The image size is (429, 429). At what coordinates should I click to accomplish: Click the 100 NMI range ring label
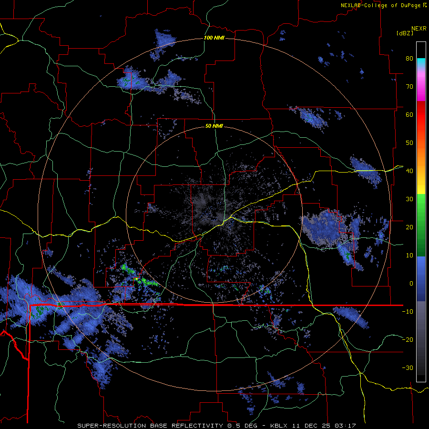(x=214, y=38)
